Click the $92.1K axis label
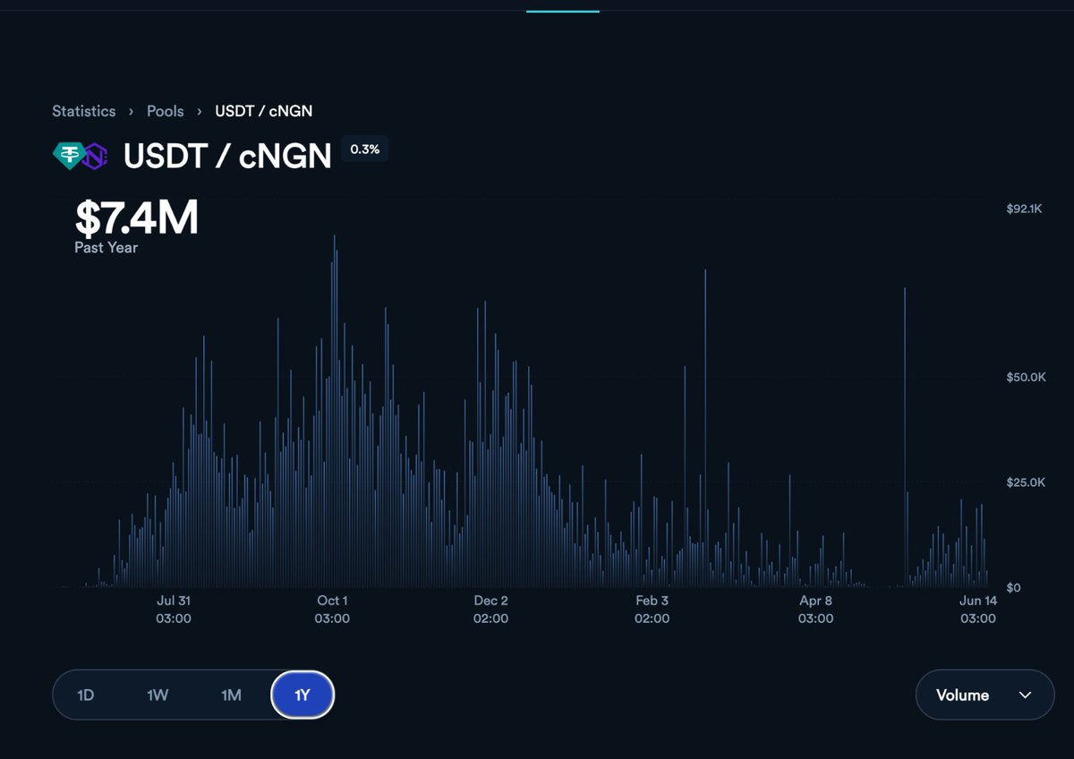This screenshot has height=759, width=1074. (1024, 209)
